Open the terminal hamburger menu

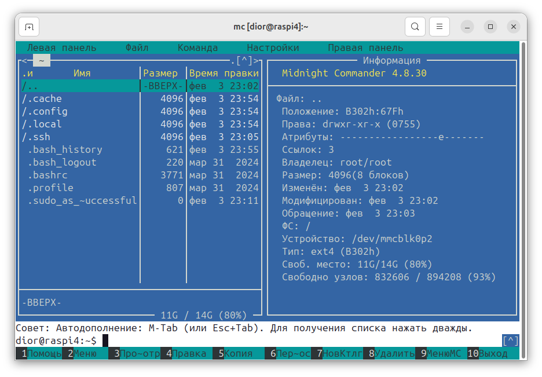[440, 27]
